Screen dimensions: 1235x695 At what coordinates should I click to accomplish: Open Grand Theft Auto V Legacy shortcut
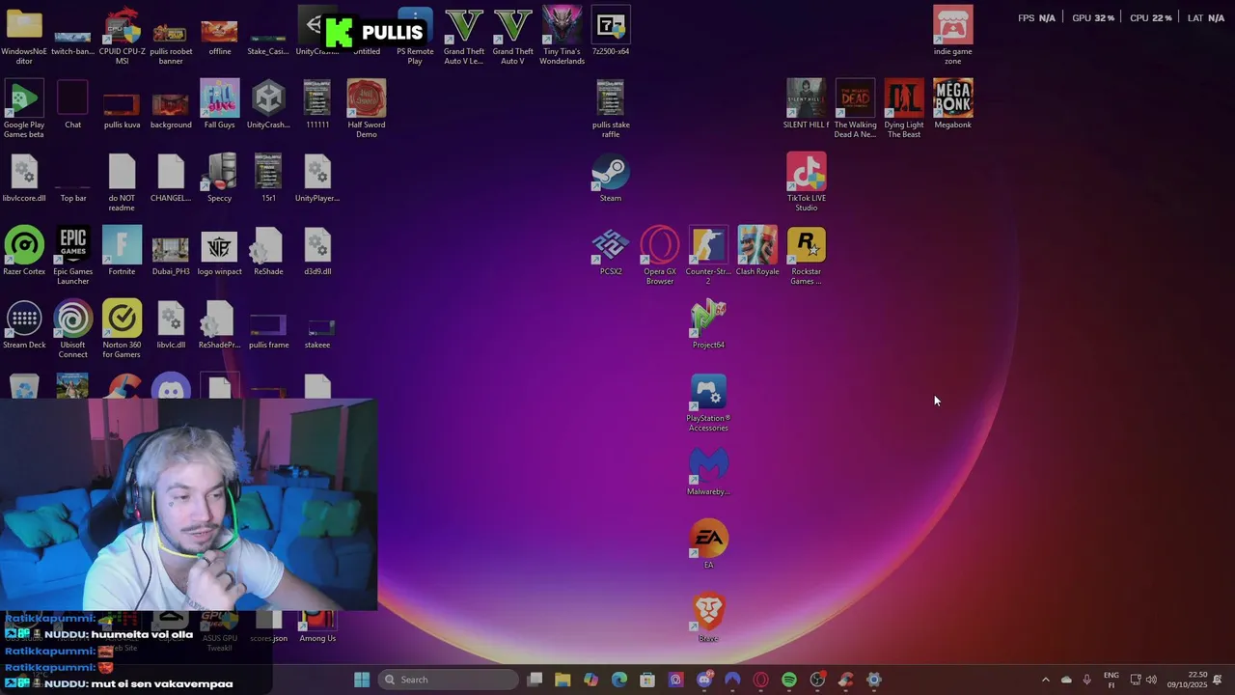(464, 35)
